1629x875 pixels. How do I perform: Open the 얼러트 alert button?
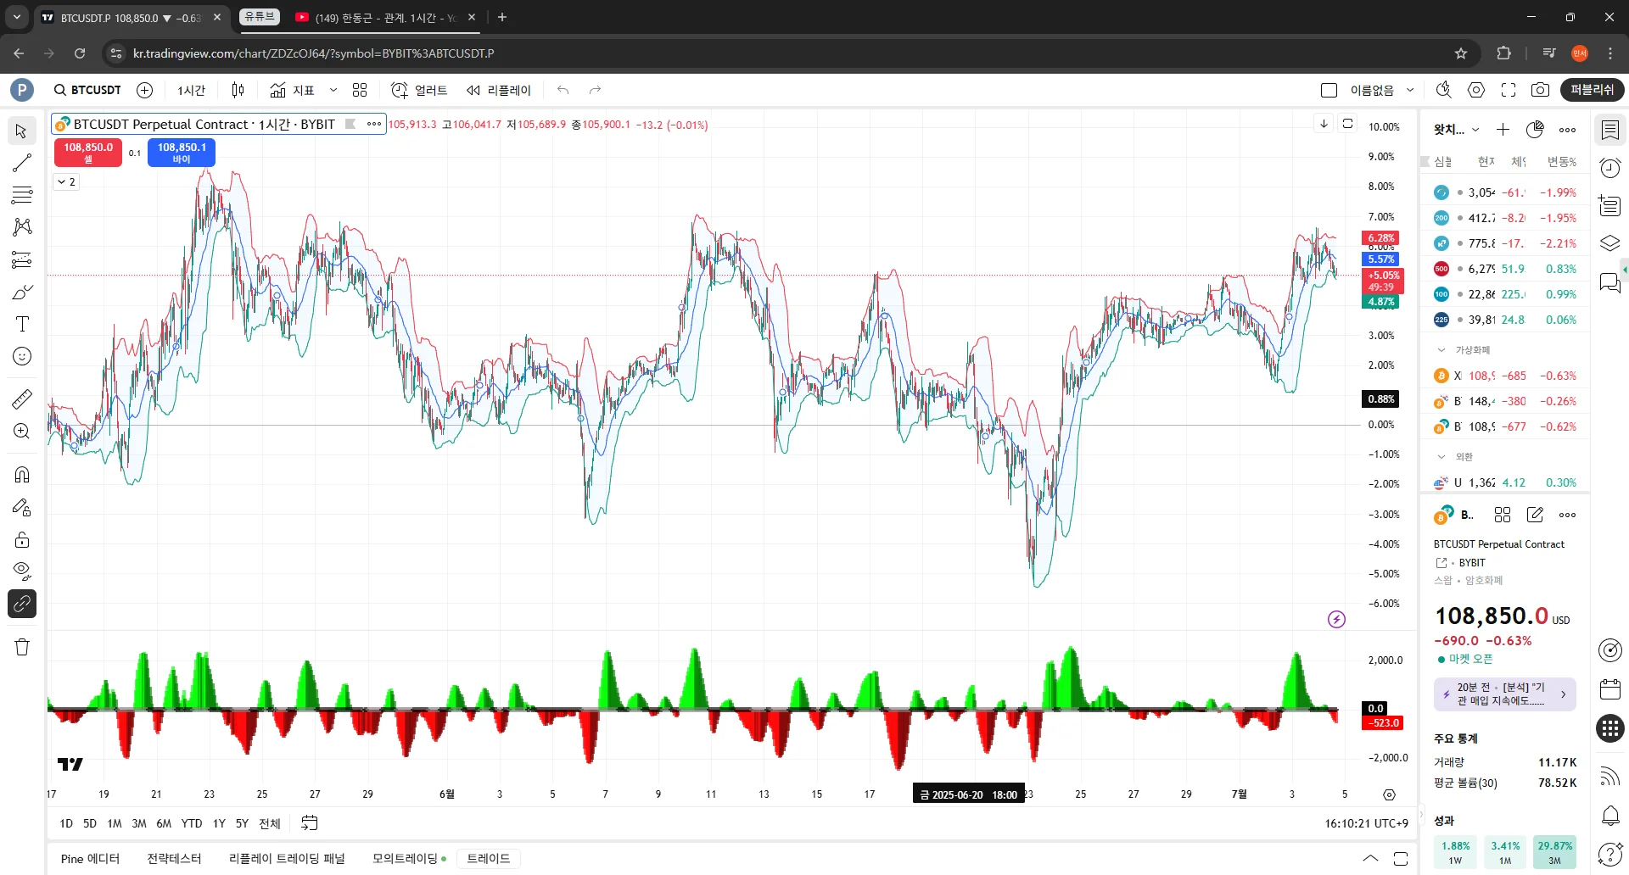(418, 90)
